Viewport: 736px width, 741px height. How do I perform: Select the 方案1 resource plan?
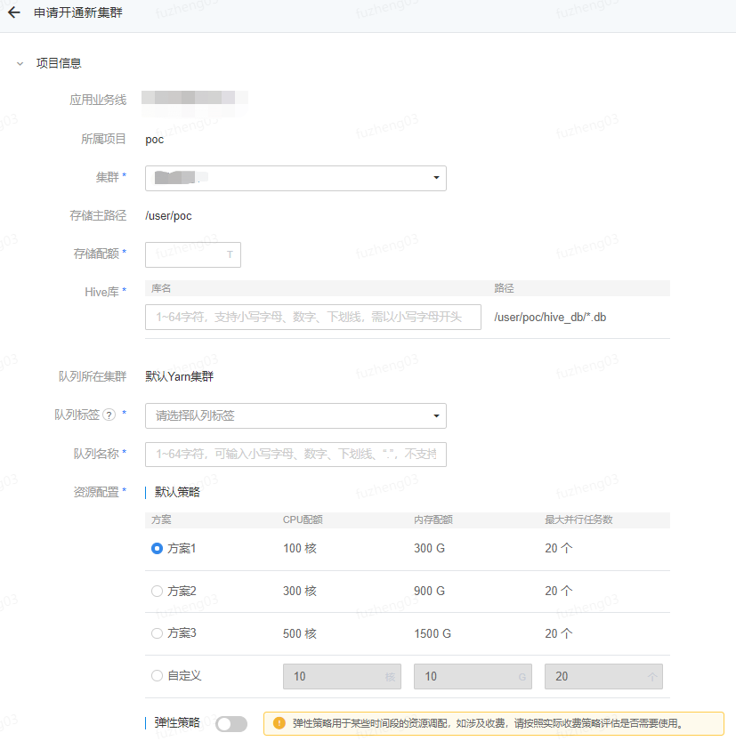[156, 548]
